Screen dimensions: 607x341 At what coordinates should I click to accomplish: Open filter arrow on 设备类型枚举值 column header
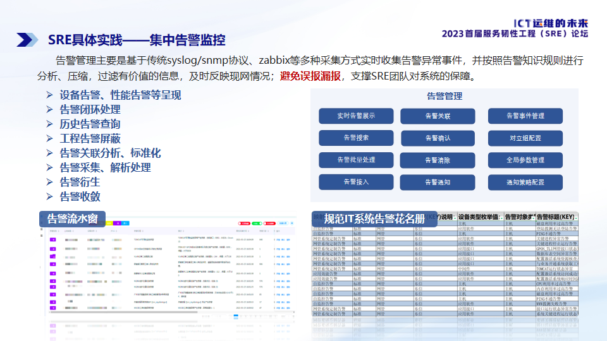point(501,218)
